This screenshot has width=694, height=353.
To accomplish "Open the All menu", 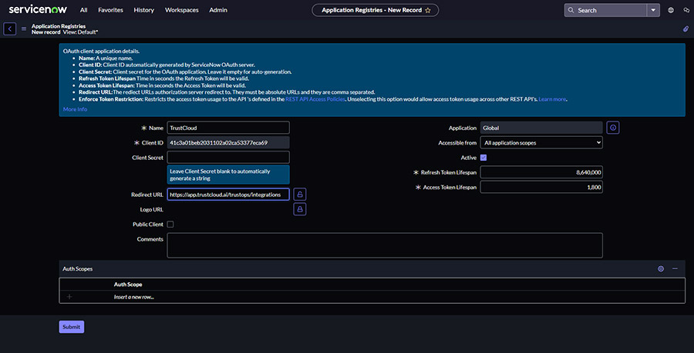I will 83,10.
